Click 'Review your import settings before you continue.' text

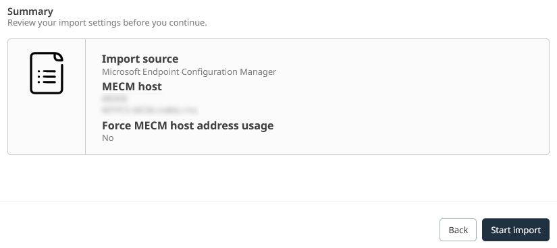[107, 23]
